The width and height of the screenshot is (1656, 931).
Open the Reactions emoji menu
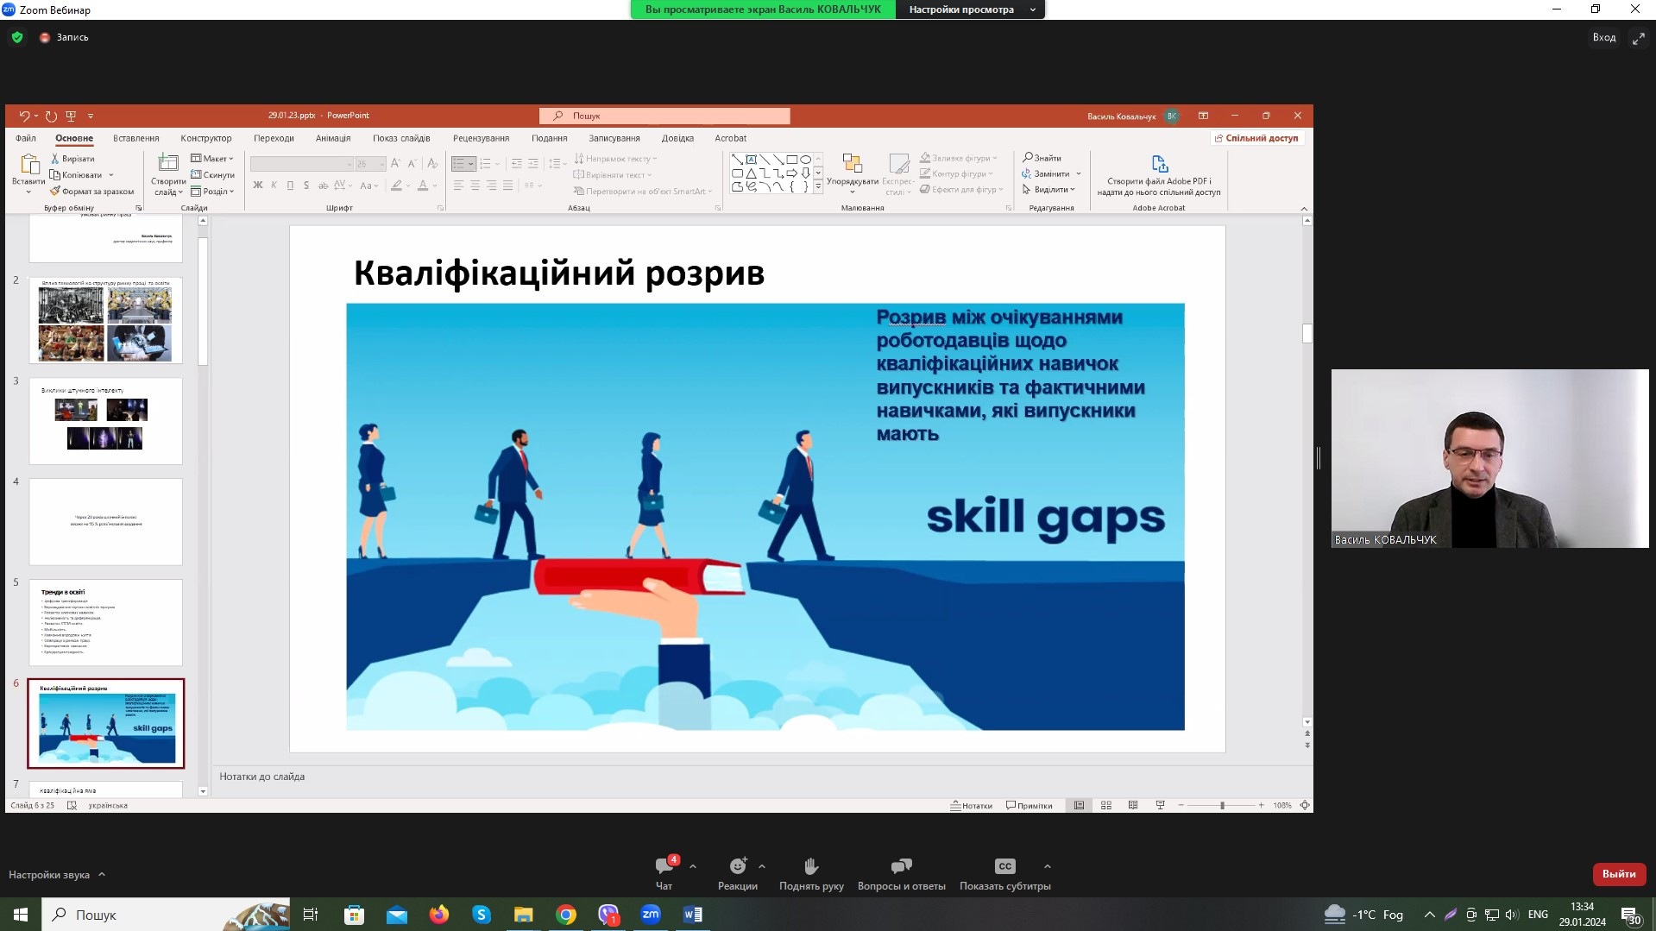pyautogui.click(x=737, y=871)
